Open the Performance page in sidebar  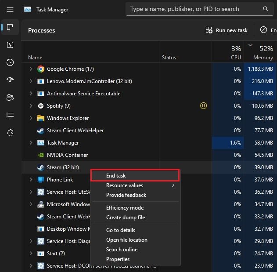pos(10,45)
